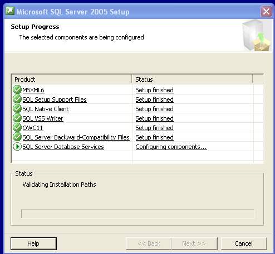The height and width of the screenshot is (254, 275).
Task: Click the Setup Progress heading
Action: (x=35, y=27)
